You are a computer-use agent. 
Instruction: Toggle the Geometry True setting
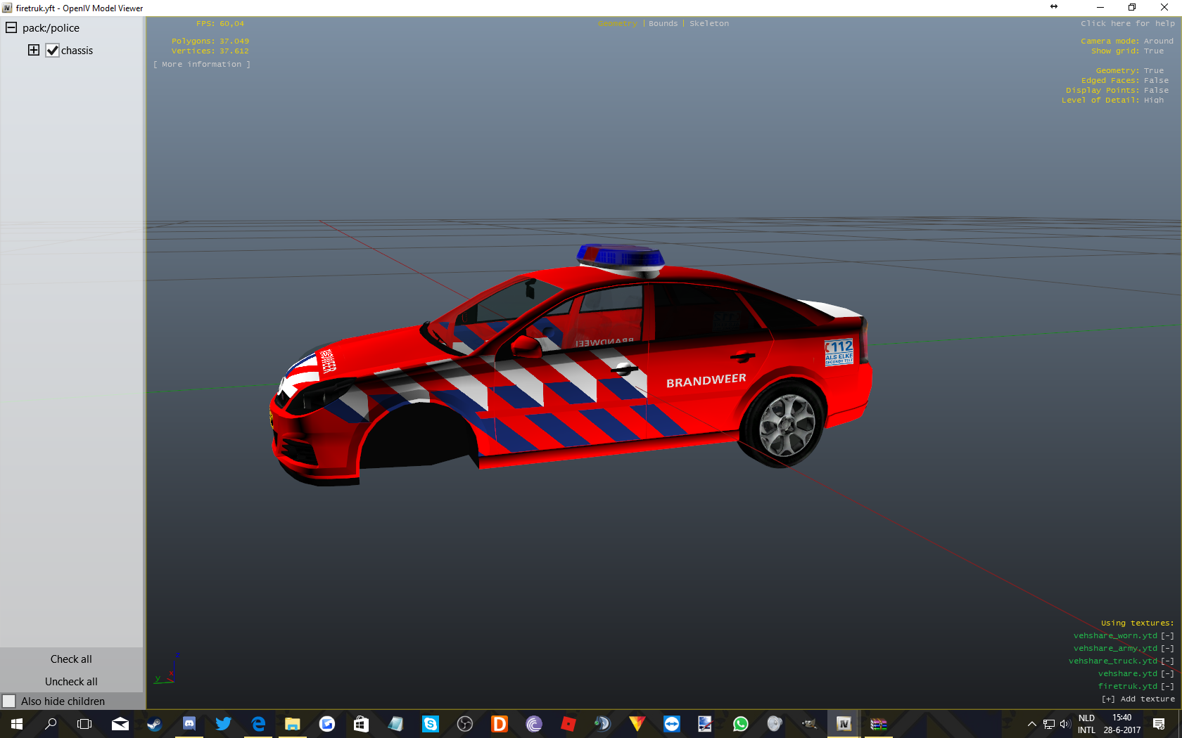click(x=1154, y=70)
